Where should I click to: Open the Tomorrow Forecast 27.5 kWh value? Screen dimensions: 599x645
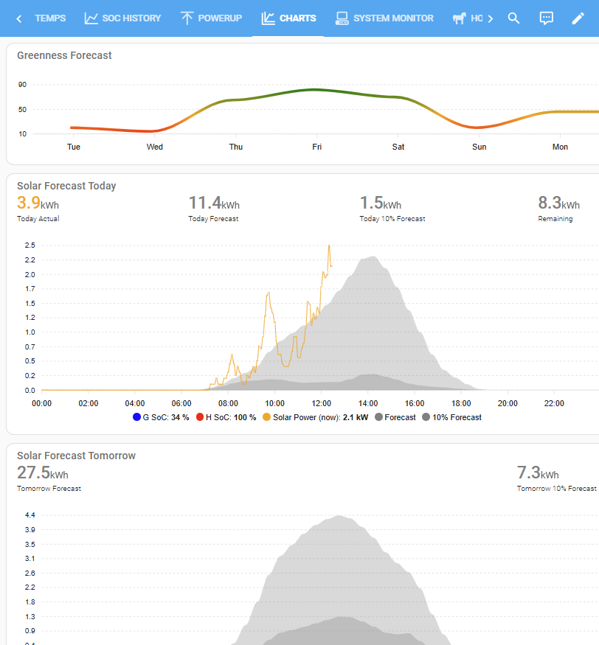pos(42,473)
